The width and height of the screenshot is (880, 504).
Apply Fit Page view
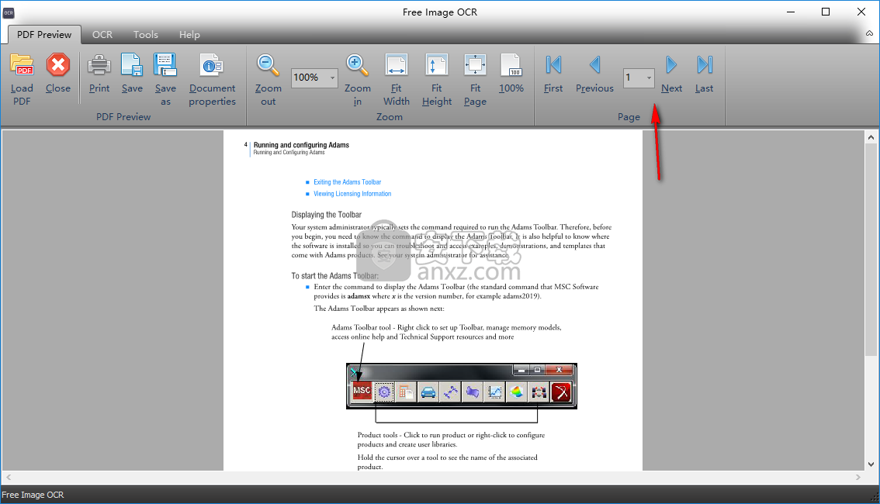click(x=475, y=65)
